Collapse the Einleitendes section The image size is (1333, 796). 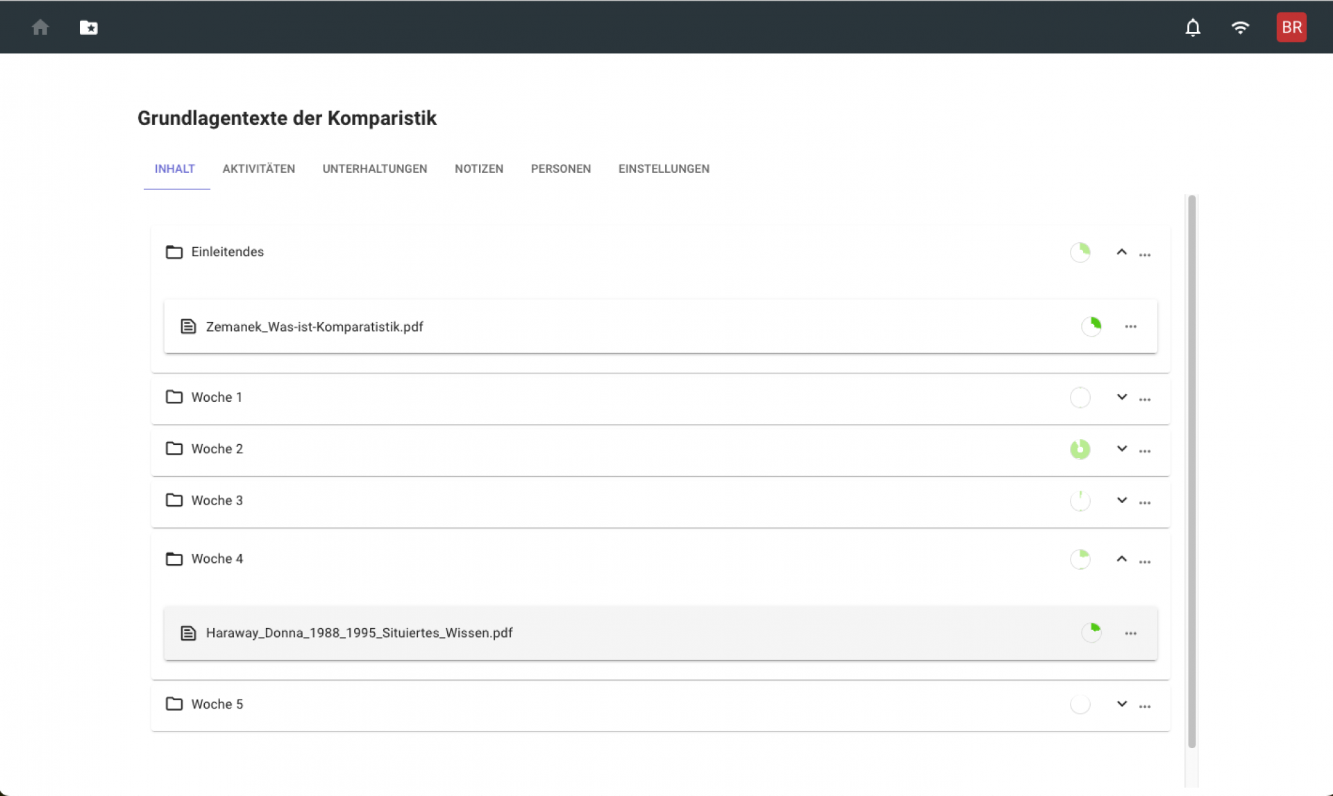1122,252
